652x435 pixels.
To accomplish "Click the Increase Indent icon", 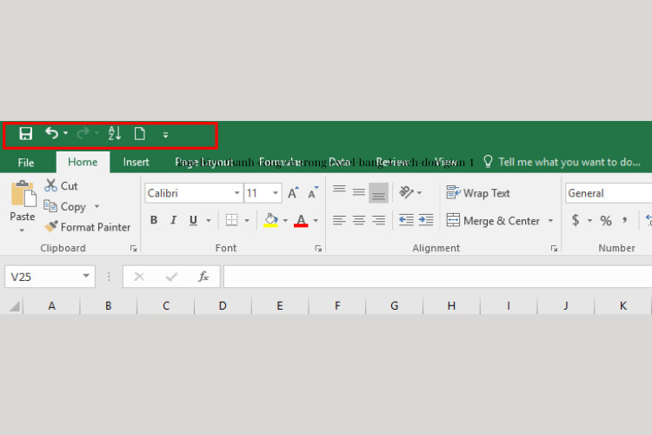I will [426, 220].
